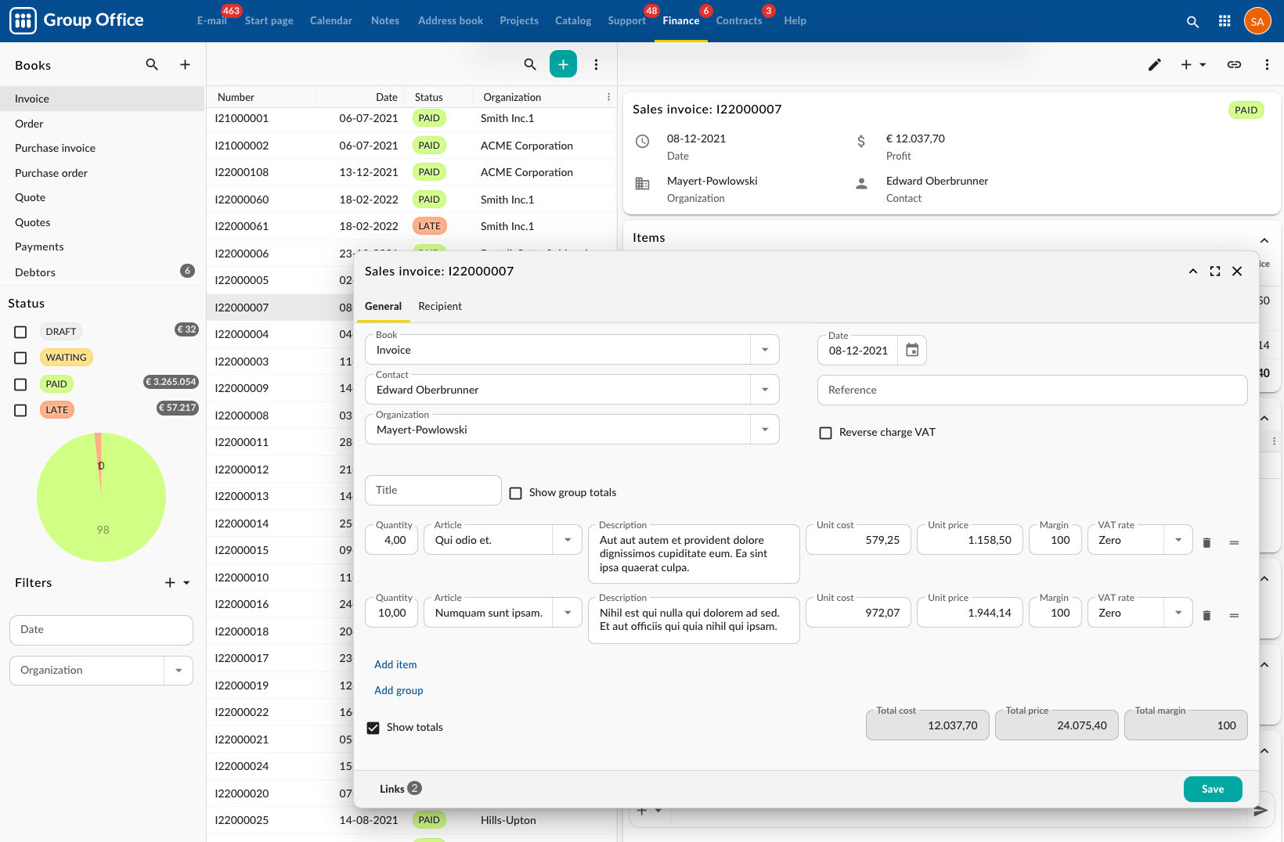Open Organization filter dropdown in sidebar
This screenshot has height=842, width=1284.
point(179,671)
